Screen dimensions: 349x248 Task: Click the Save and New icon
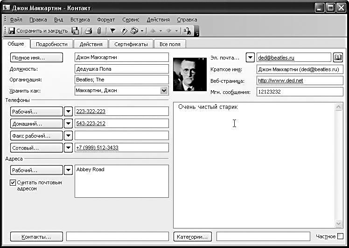point(75,31)
